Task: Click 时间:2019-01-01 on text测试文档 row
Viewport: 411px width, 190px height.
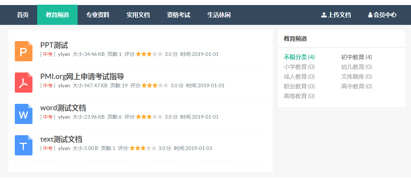Action: coord(193,148)
